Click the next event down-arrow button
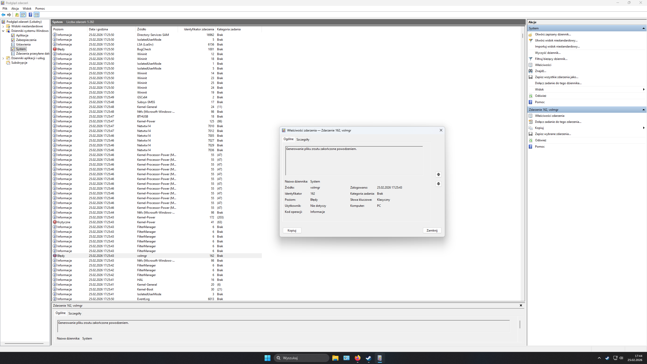The height and width of the screenshot is (364, 647). tap(438, 184)
